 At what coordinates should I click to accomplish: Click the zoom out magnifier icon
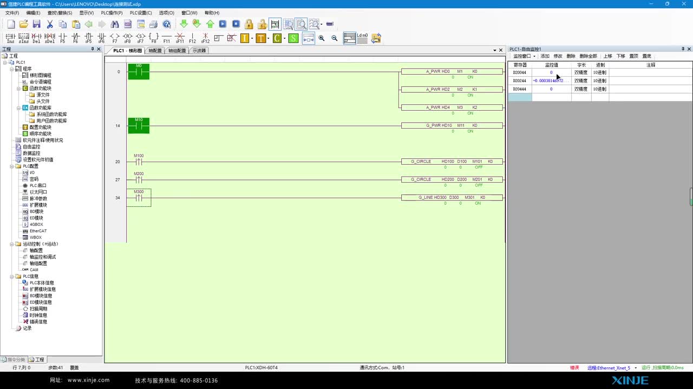[335, 38]
